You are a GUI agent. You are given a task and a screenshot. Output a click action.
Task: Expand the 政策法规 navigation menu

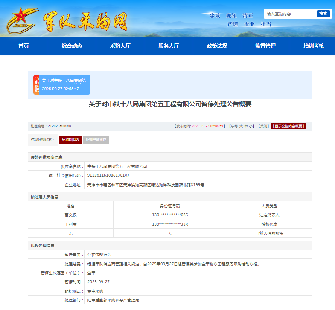tap(217, 46)
